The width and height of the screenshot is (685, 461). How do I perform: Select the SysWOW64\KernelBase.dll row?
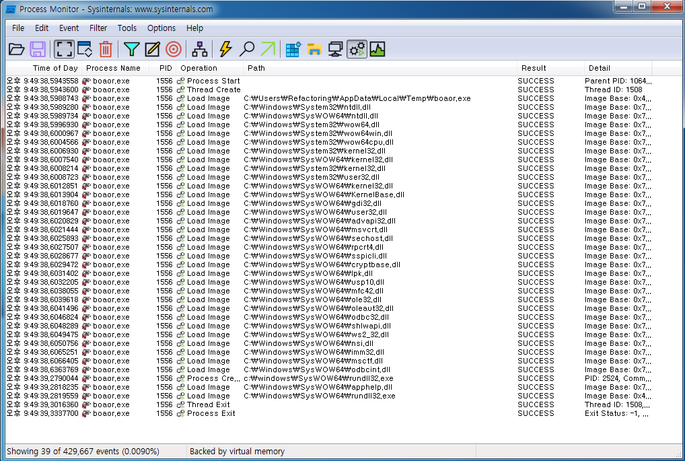click(329, 194)
